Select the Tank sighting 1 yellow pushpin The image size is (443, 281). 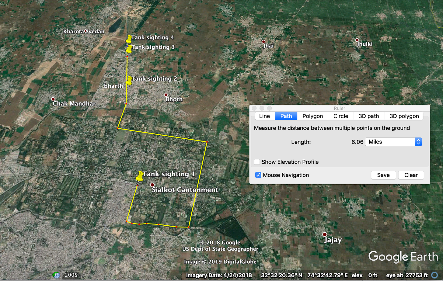pos(140,176)
